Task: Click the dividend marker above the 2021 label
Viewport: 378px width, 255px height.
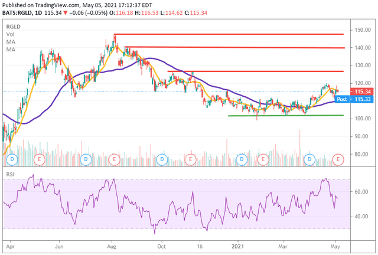Action: coord(242,159)
